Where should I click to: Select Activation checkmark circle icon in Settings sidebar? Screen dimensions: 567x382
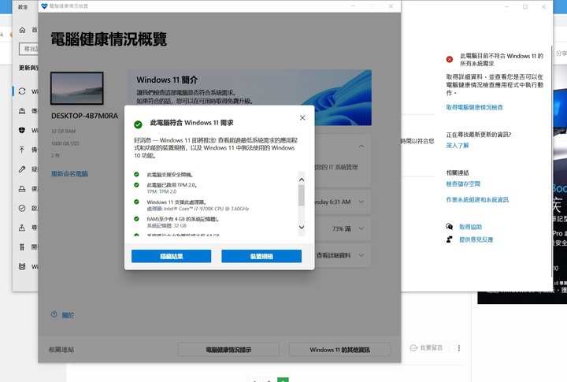pos(22,208)
